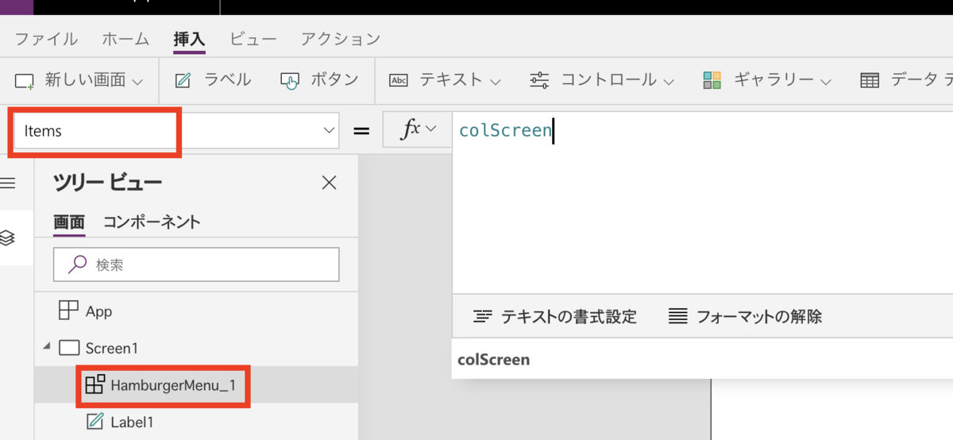
Task: Click the 検索 search field
Action: pyautogui.click(x=196, y=264)
